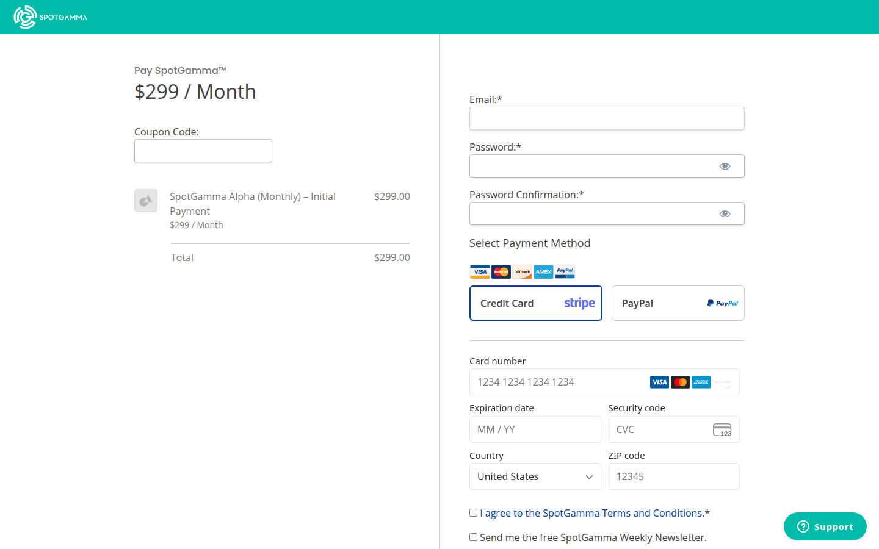Viewport: 879px width, 549px height.
Task: Focus the Coupon Code input field
Action: click(203, 151)
